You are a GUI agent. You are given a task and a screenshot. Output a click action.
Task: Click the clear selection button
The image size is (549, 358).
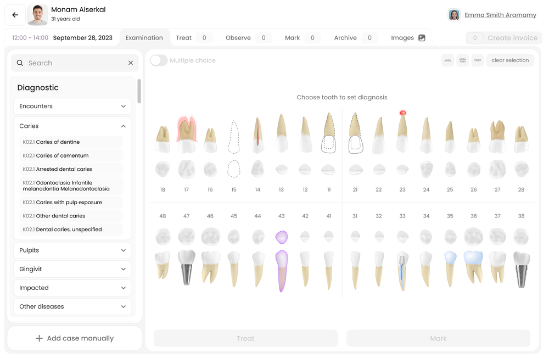pos(510,60)
